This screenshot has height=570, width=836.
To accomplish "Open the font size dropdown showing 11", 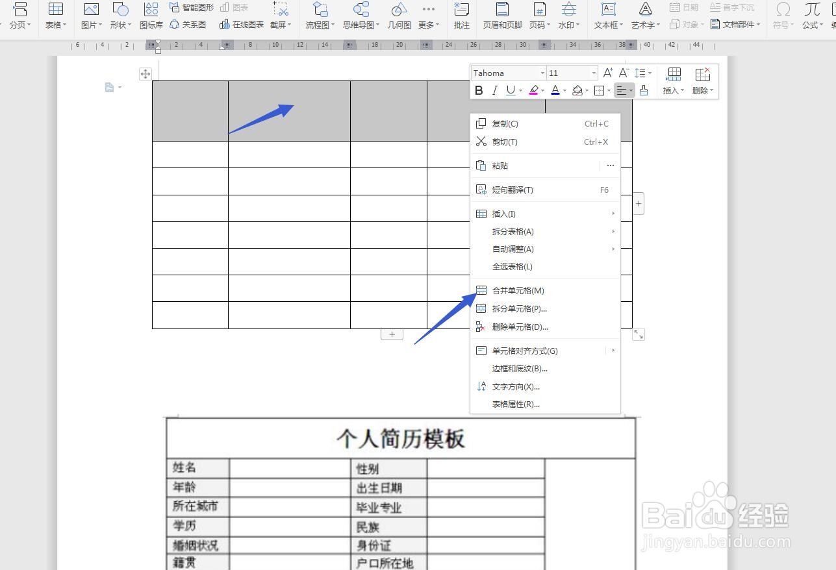I will click(x=570, y=73).
